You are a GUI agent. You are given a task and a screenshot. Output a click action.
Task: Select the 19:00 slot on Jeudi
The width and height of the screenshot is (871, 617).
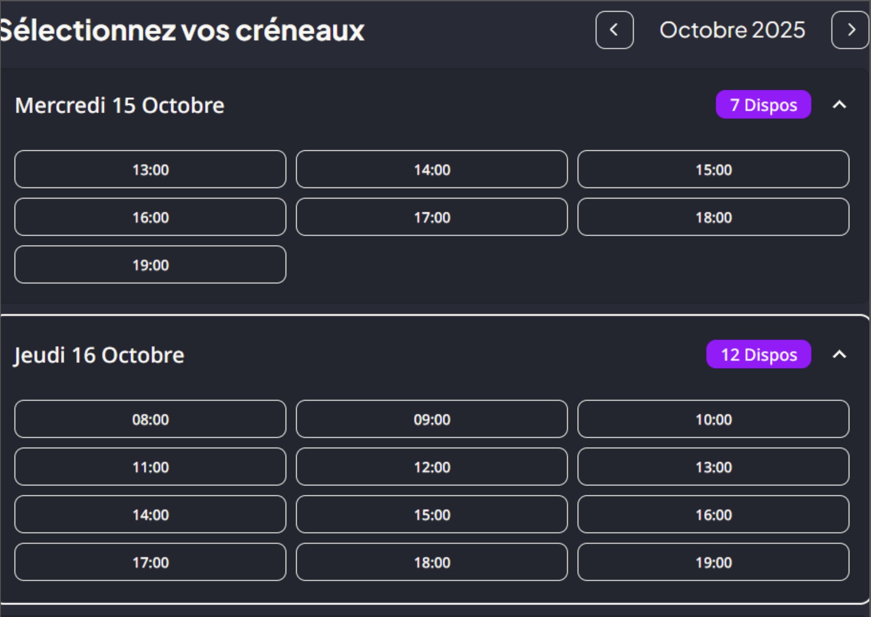click(713, 563)
